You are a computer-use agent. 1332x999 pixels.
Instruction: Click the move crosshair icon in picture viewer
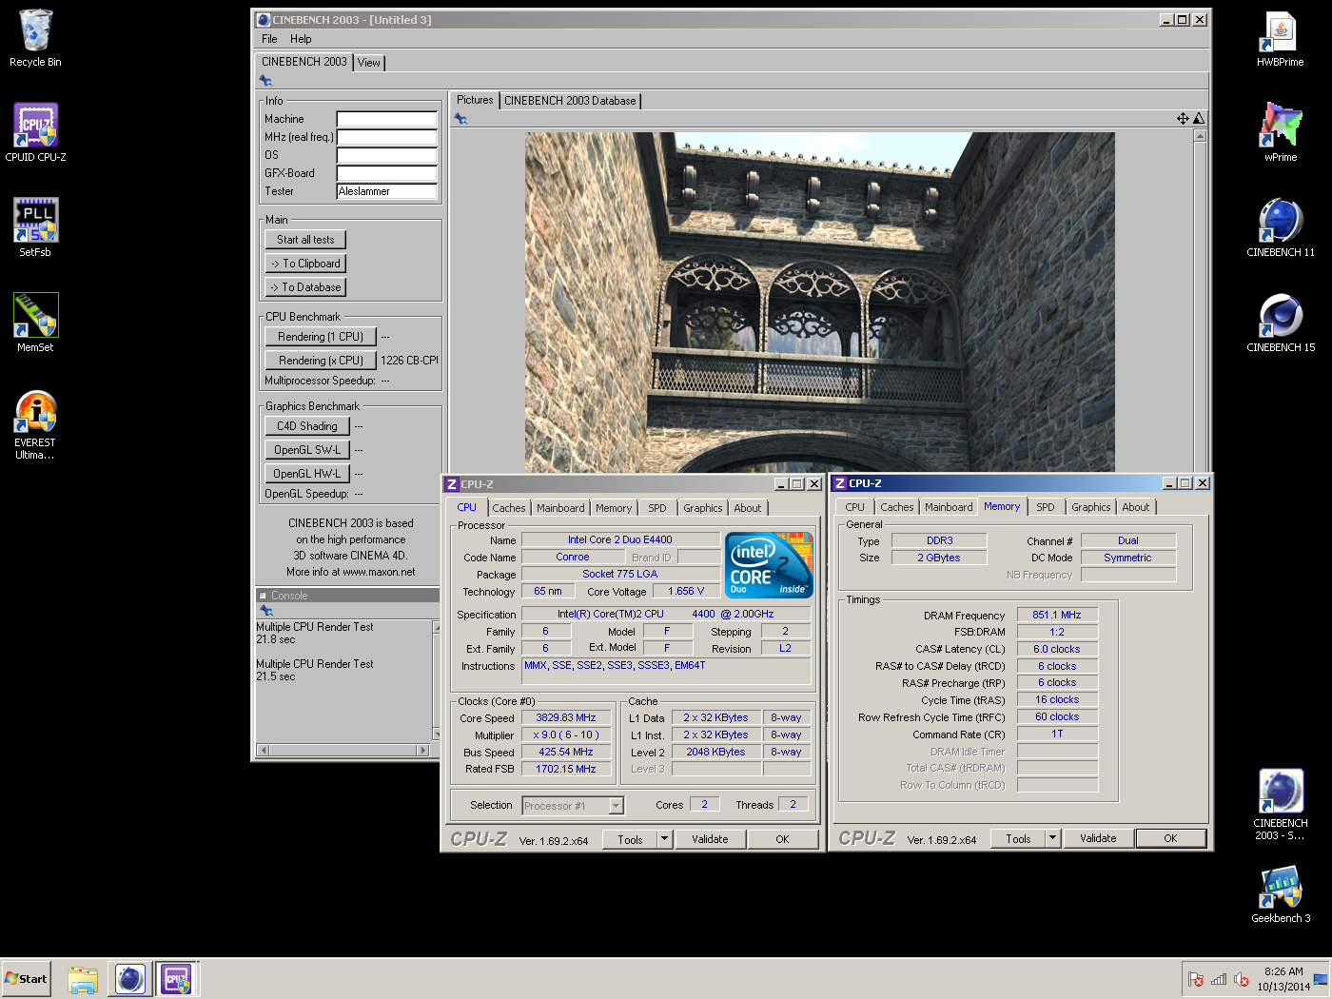[1183, 119]
